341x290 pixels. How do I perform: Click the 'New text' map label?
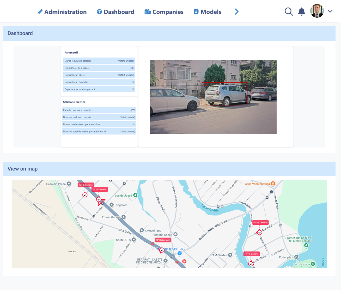72,251
